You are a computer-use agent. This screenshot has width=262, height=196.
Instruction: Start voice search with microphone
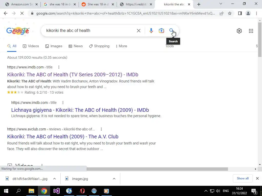tap(151, 31)
